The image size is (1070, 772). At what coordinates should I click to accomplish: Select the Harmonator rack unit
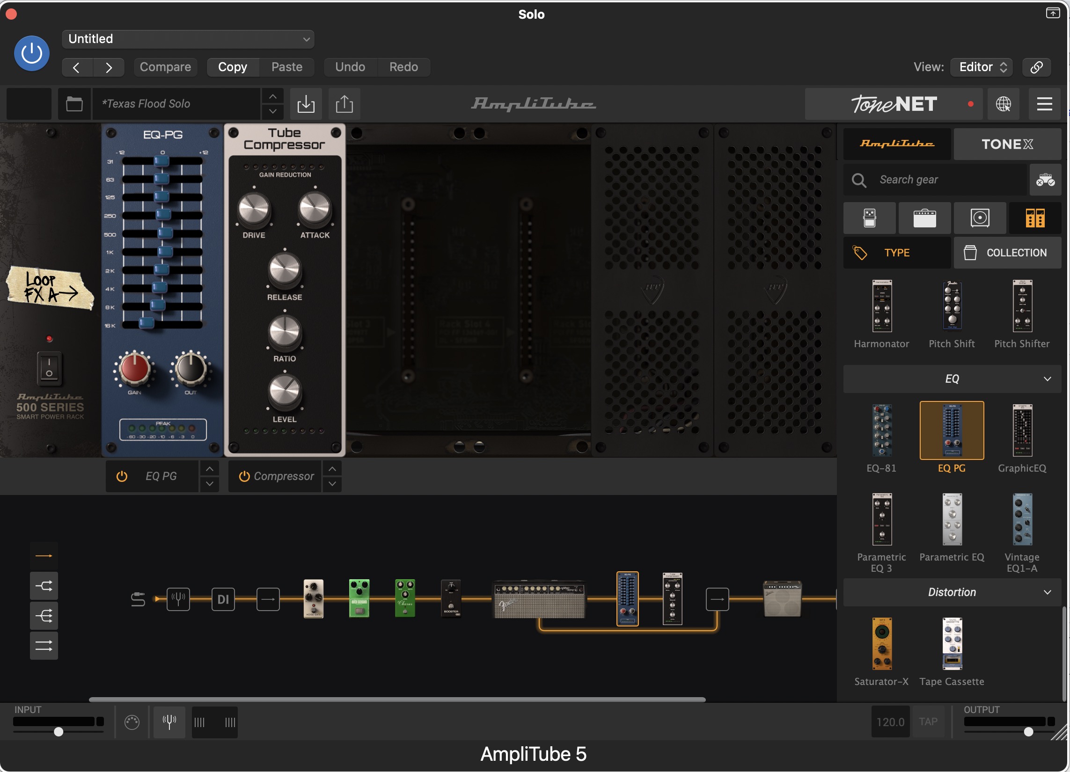tap(881, 314)
